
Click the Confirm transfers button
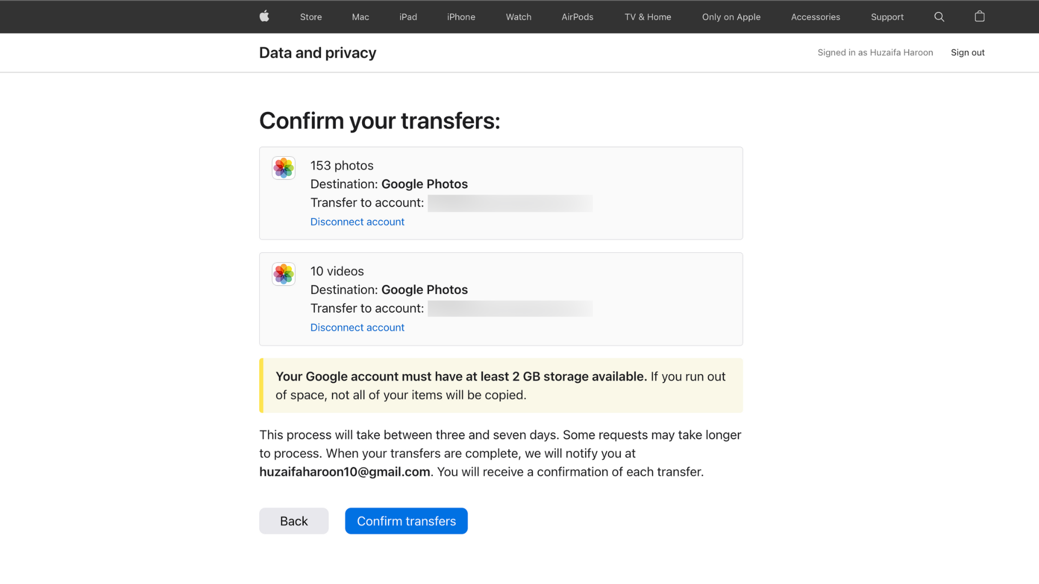[406, 521]
